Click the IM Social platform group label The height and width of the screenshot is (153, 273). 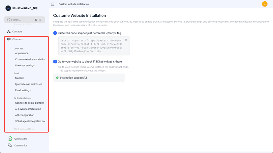22,98
